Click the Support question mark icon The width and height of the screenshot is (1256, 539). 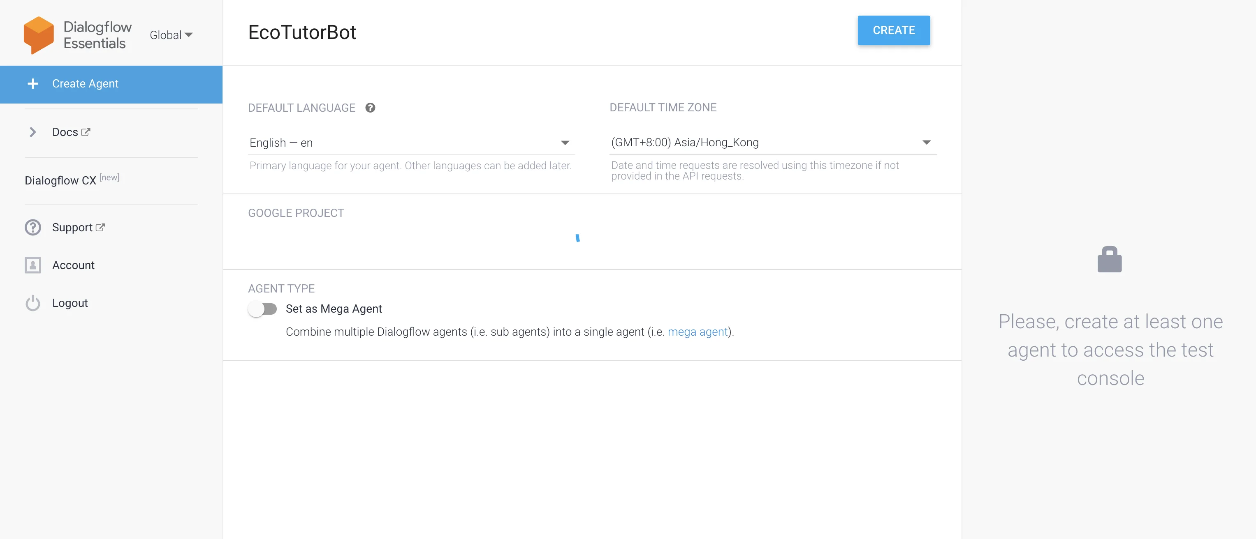(32, 227)
